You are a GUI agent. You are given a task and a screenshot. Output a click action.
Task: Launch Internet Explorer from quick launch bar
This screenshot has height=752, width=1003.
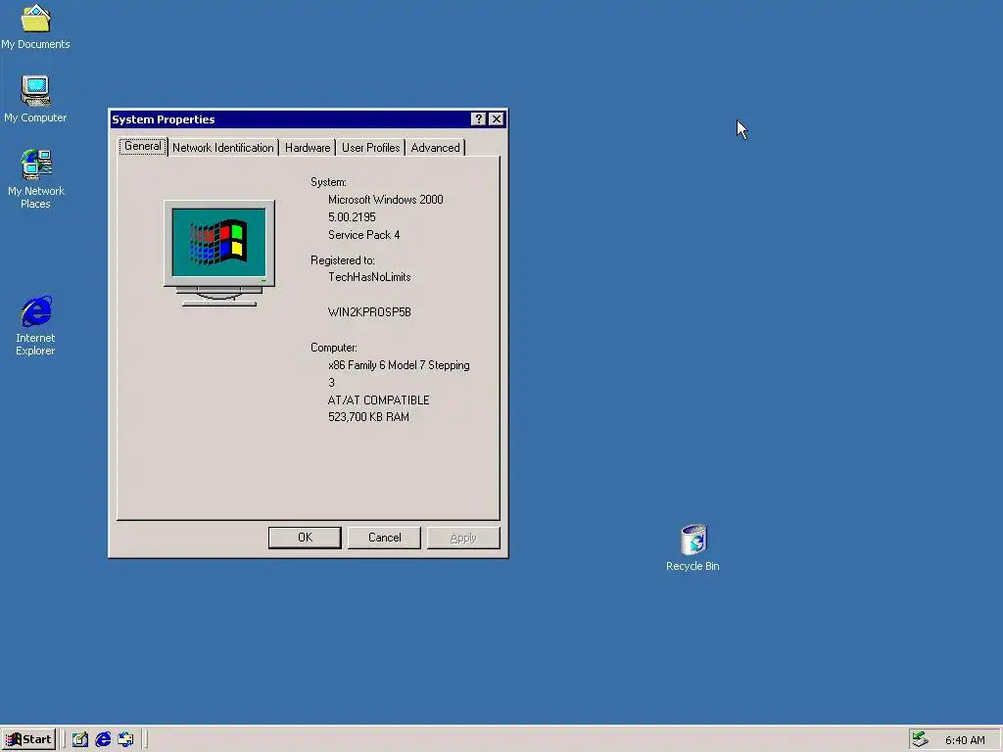click(102, 739)
